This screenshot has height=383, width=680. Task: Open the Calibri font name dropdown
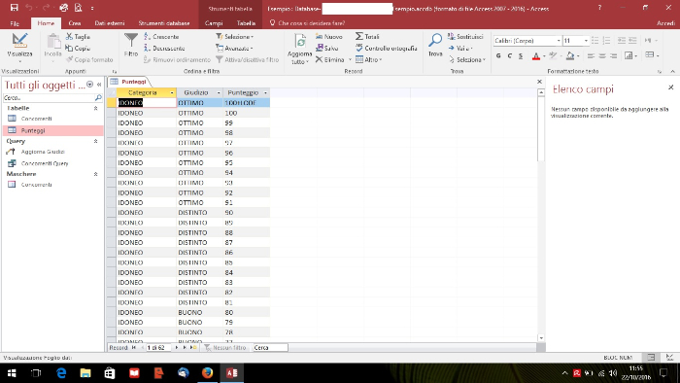559,40
